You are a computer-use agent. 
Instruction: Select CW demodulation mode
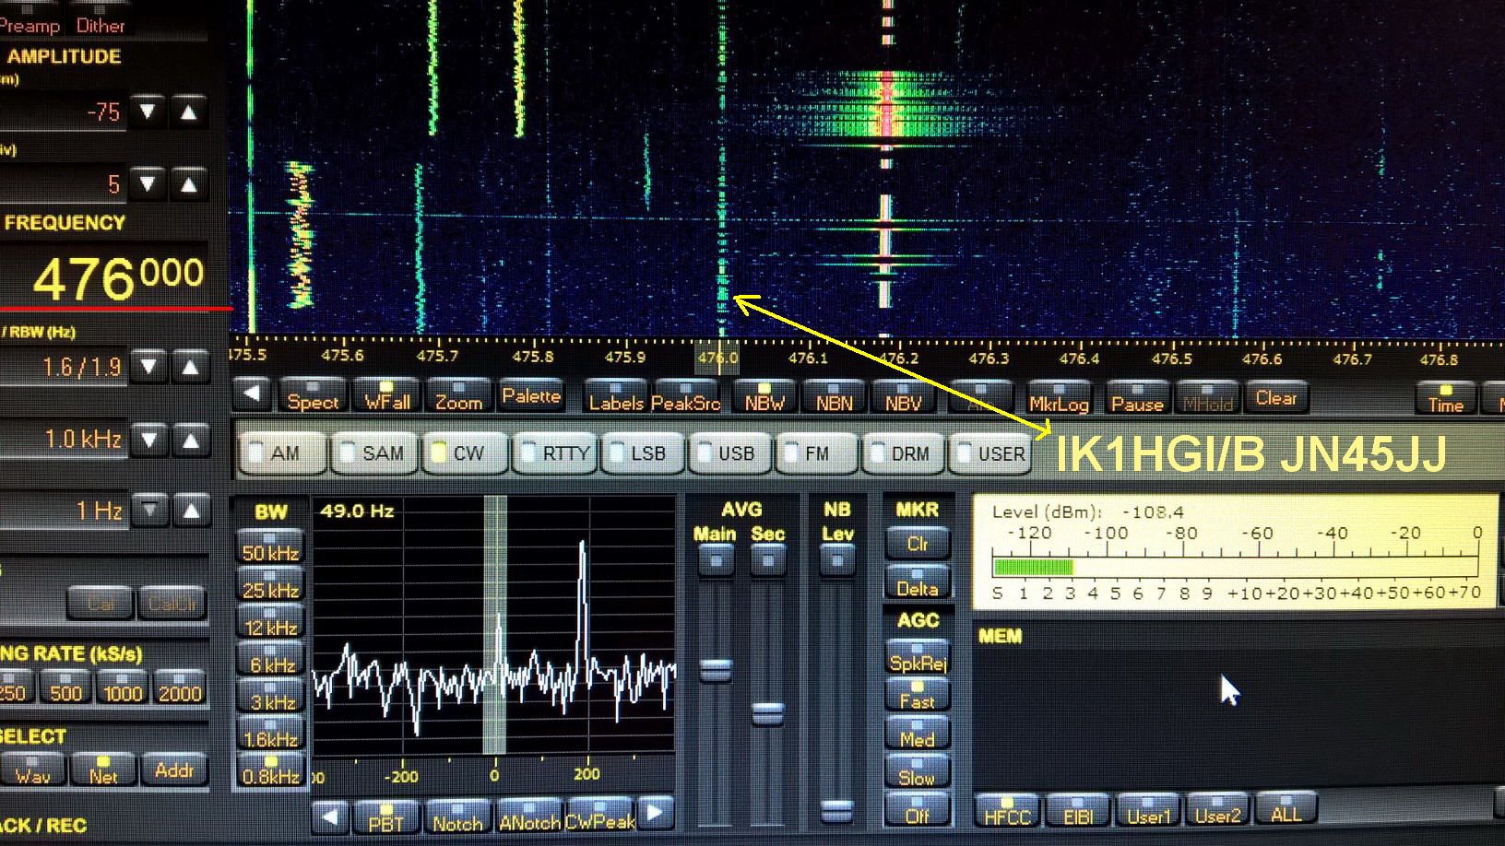click(466, 452)
